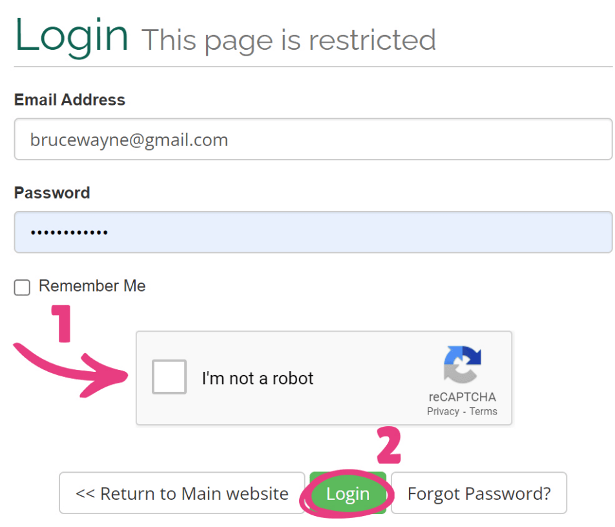Enable the Remember Me option

click(21, 286)
